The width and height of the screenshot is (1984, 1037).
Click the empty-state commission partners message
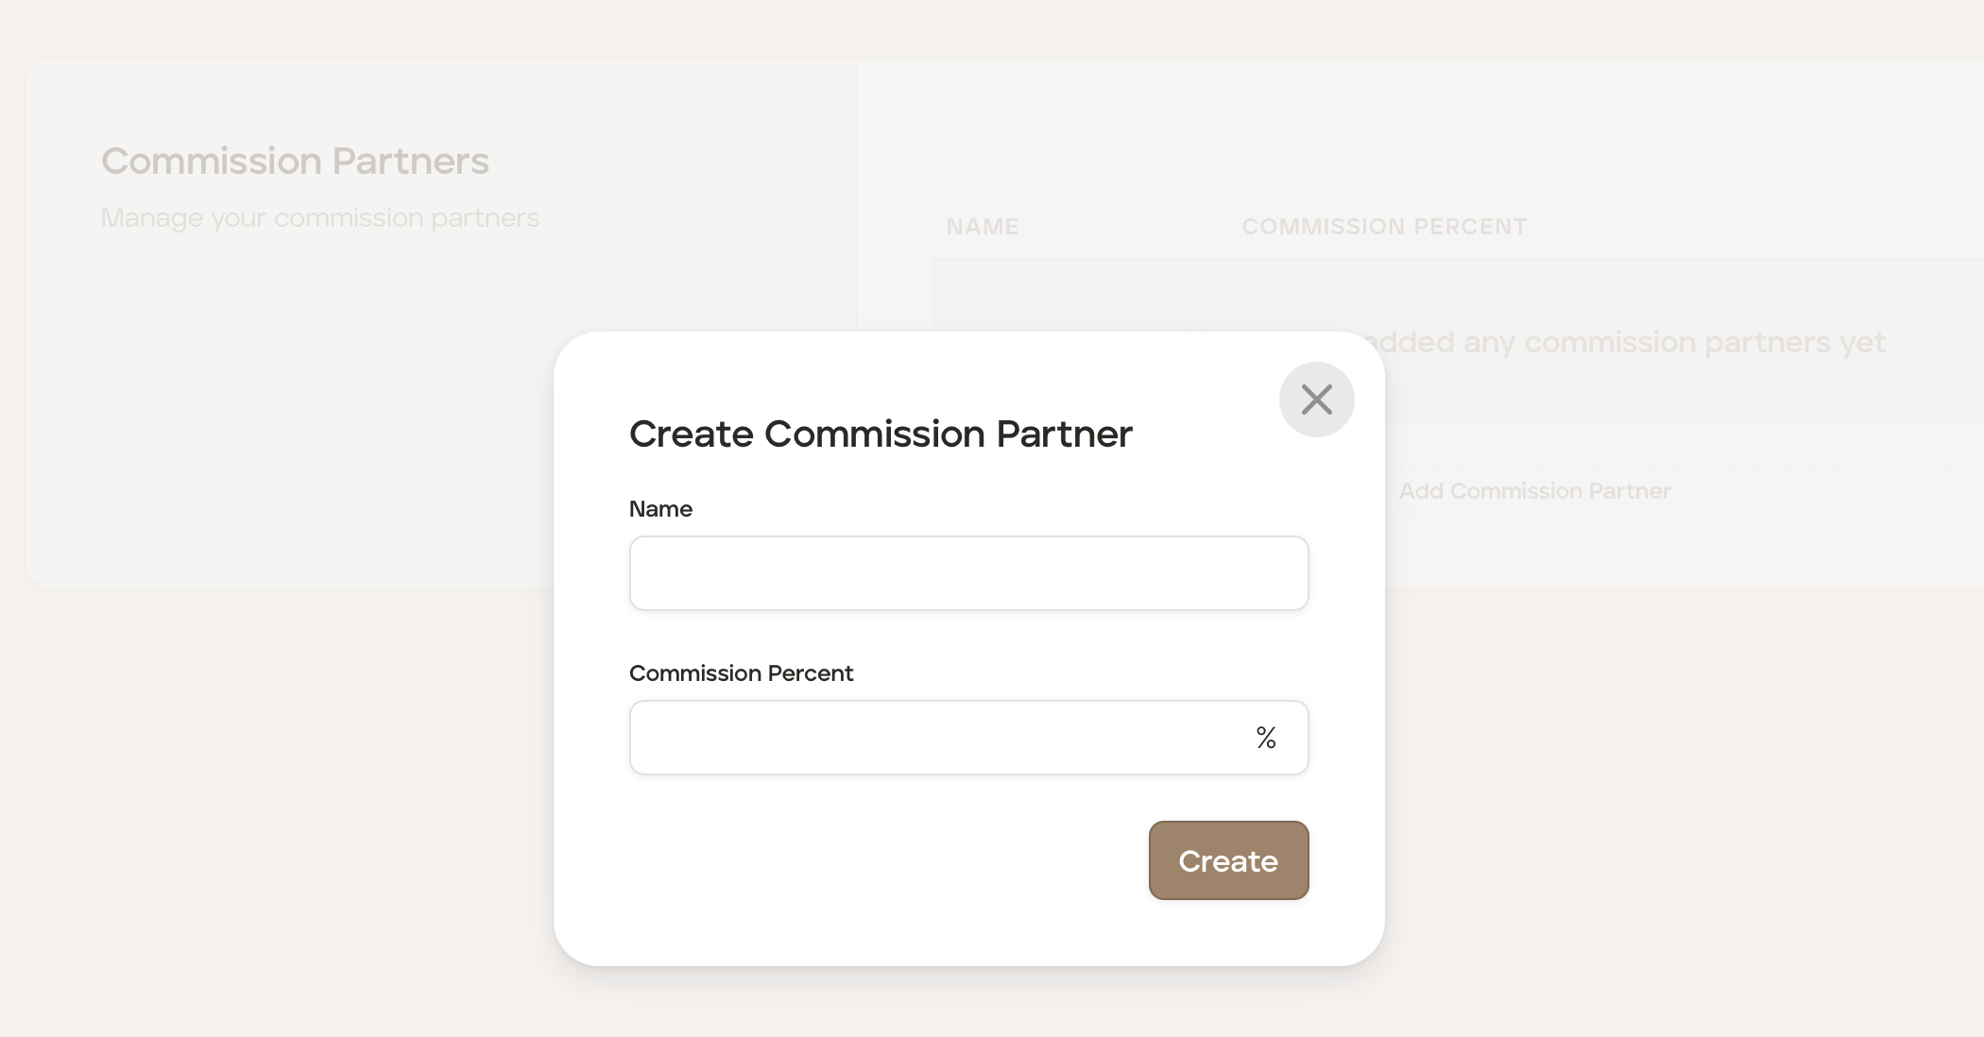pyautogui.click(x=1629, y=343)
